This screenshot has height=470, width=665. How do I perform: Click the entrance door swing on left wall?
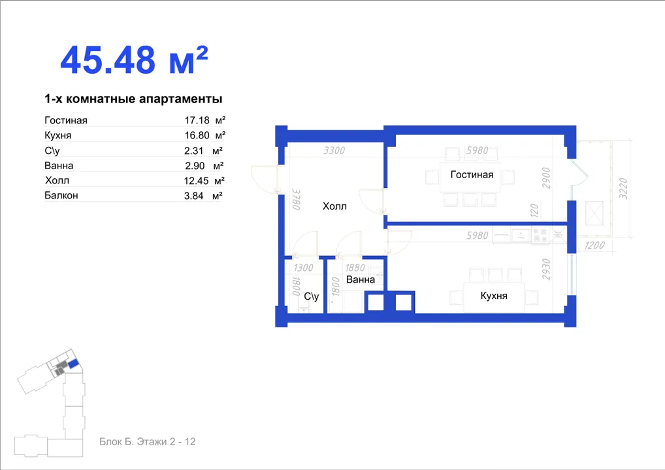pyautogui.click(x=265, y=180)
